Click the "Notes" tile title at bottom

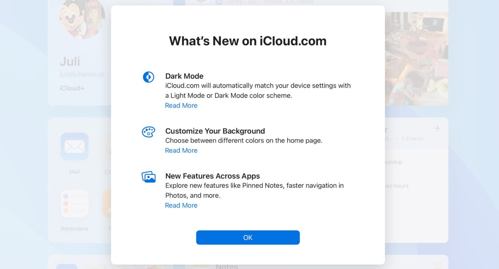(x=227, y=266)
